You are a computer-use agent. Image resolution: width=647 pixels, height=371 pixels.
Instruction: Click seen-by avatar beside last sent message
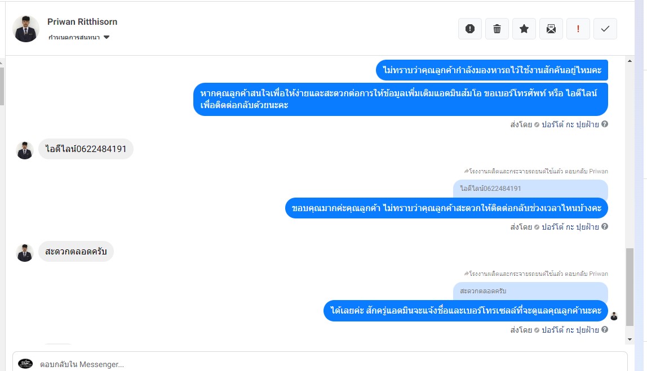point(614,316)
